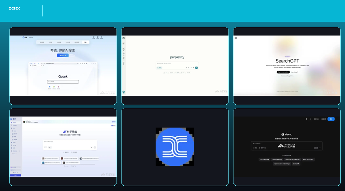345x191 pixels.
Task: Click the devv cube logo
Action: coord(283,134)
